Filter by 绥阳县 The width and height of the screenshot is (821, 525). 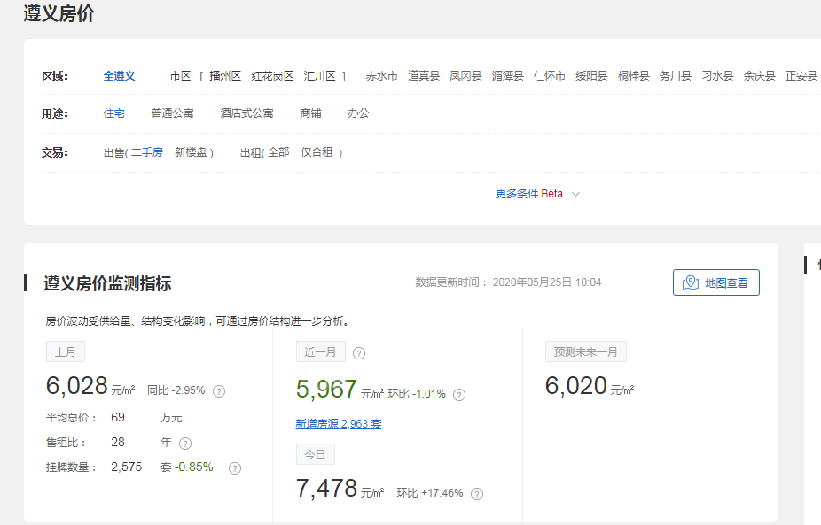[591, 76]
